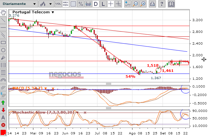Remove the MACD indicator with x
The height and width of the screenshot is (137, 208).
coord(52,89)
